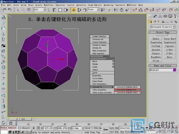
Task: Click Rectangular Selection Region icon
Action: pyautogui.click(x=60, y=10)
